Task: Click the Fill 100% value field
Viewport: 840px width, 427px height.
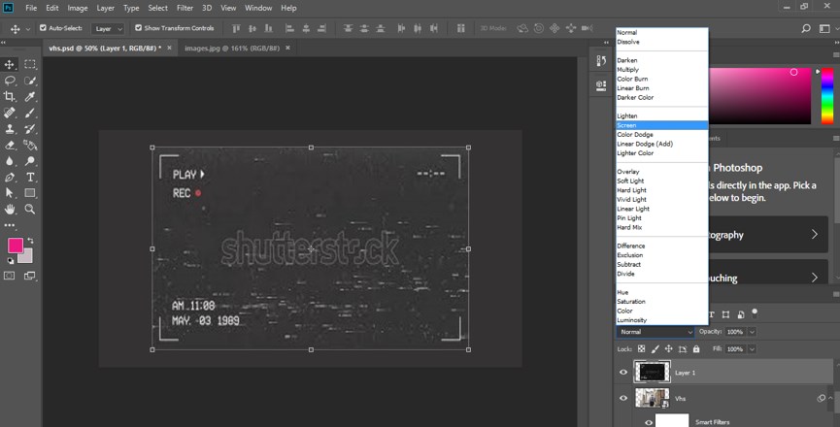Action: click(735, 348)
